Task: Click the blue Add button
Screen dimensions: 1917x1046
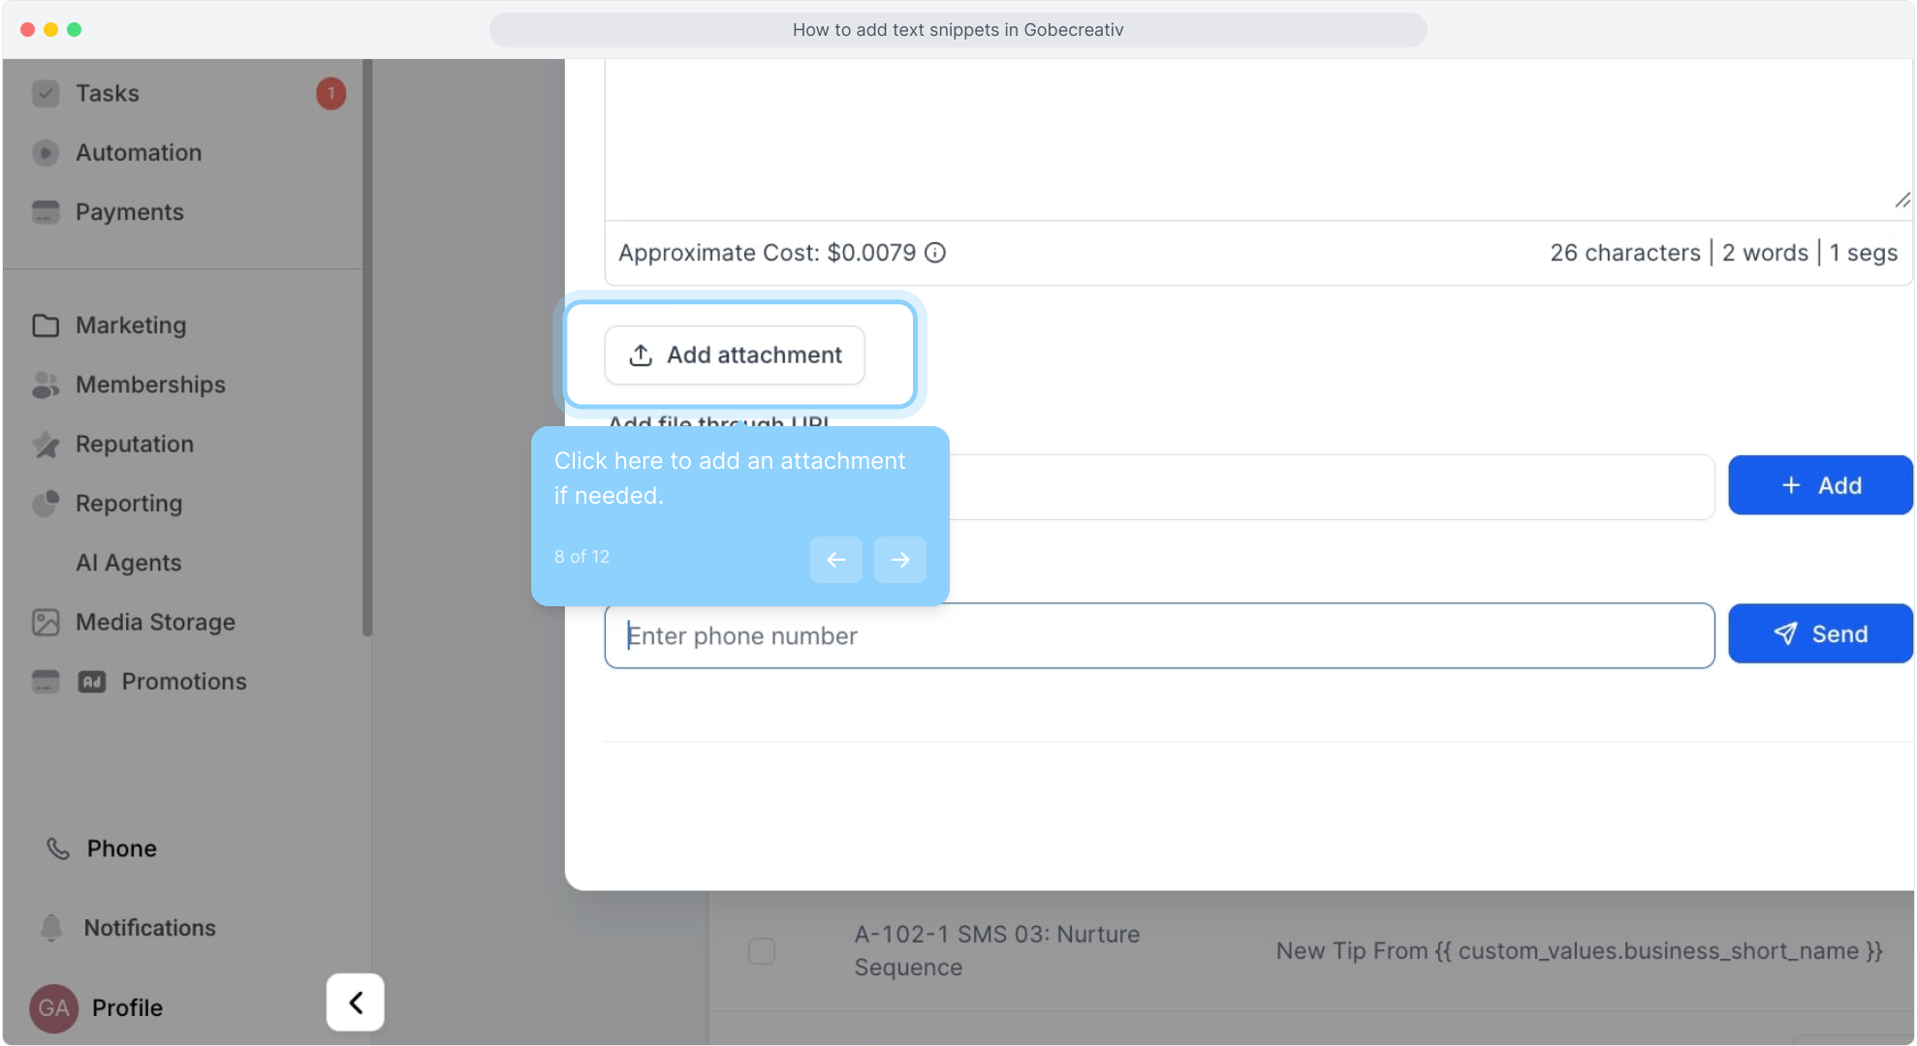Action: point(1819,485)
